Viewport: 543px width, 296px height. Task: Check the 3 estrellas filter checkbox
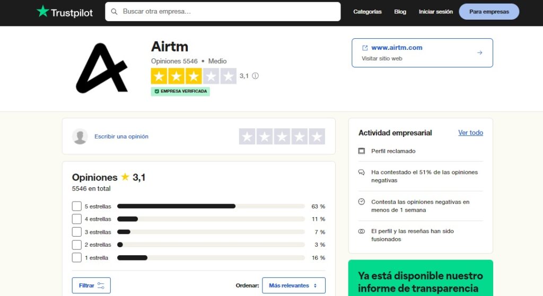click(77, 232)
